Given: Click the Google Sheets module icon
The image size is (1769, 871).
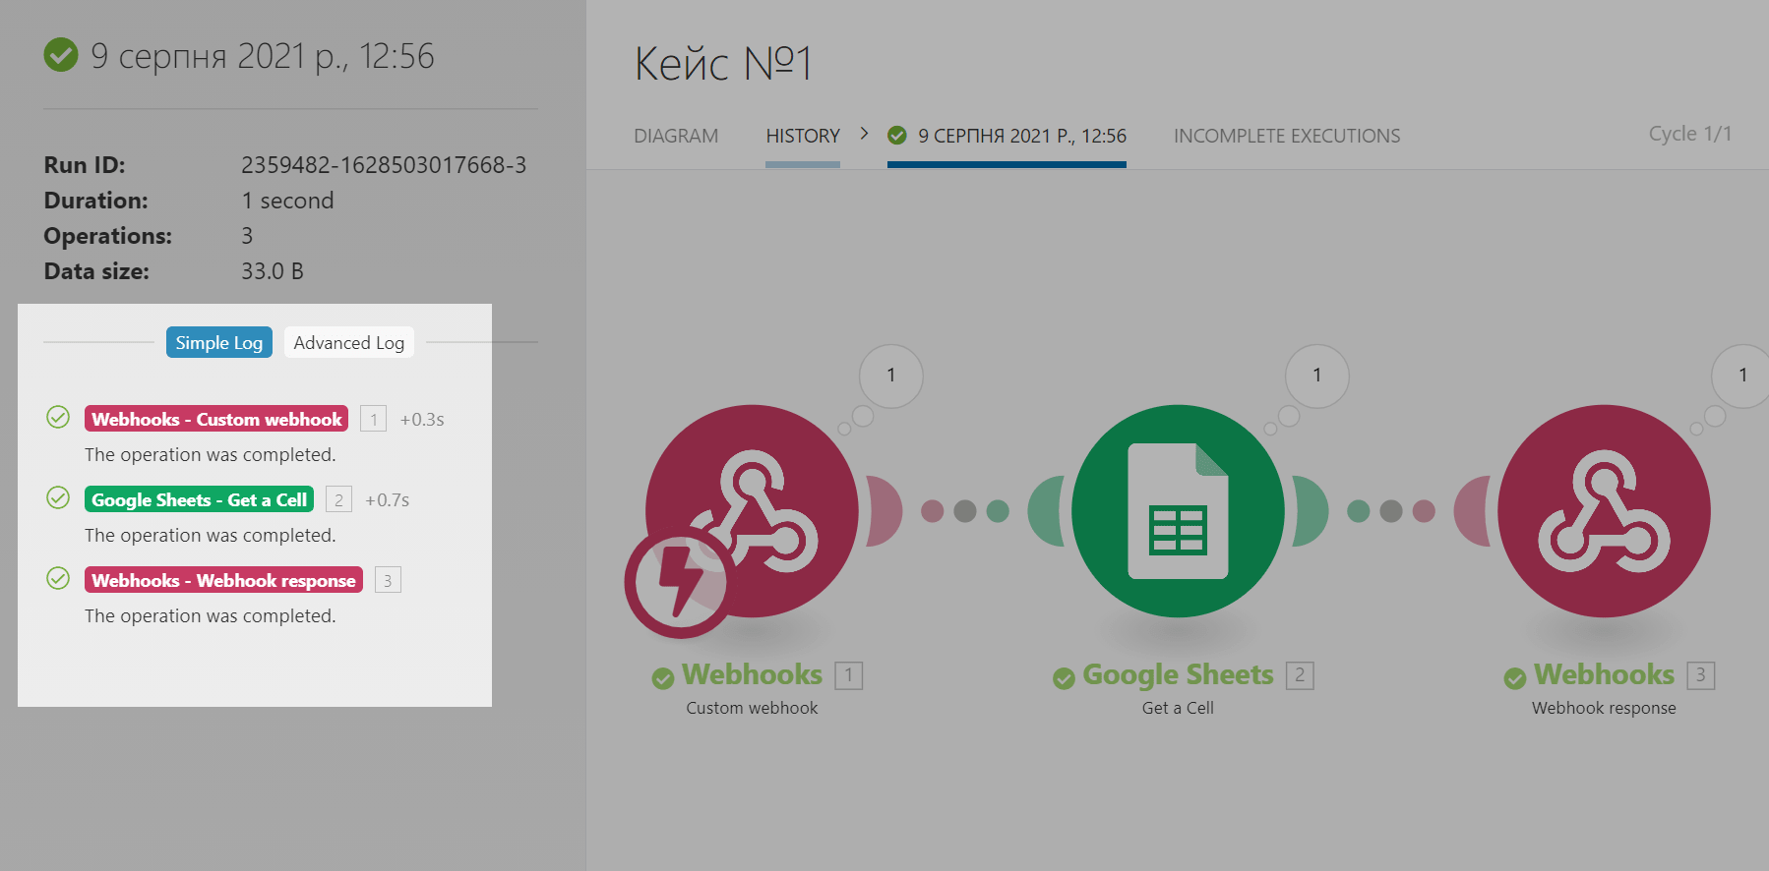Looking at the screenshot, I should click(x=1178, y=511).
